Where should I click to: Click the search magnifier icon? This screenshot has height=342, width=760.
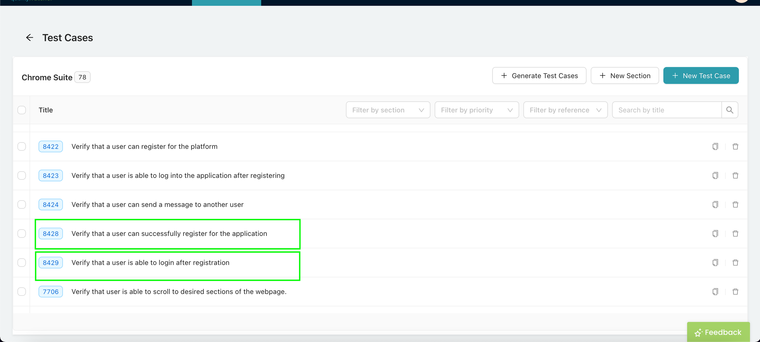click(x=730, y=110)
